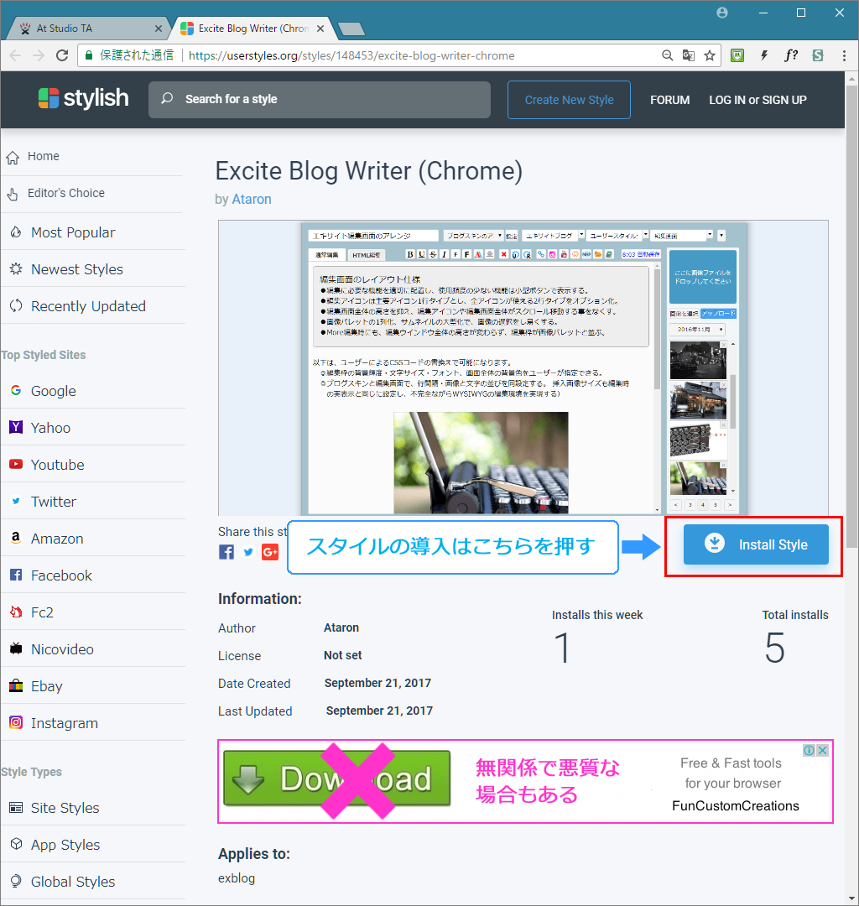The image size is (859, 906).
Task: Open Global Styles category
Action: [x=73, y=882]
